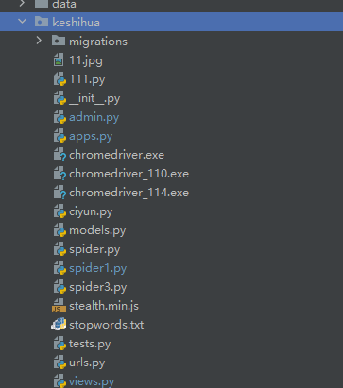Image resolution: width=343 pixels, height=388 pixels.
Task: Click the migrations folder icon
Action: coord(59,41)
